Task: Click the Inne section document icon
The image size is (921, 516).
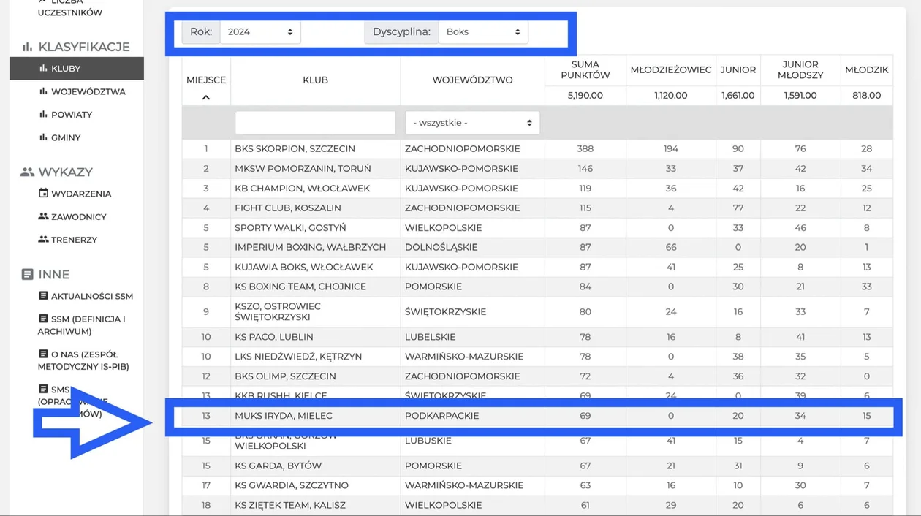Action: click(27, 275)
